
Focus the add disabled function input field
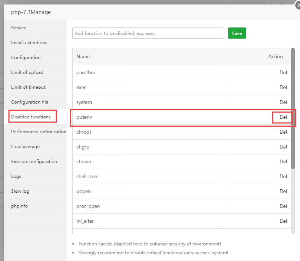click(148, 33)
